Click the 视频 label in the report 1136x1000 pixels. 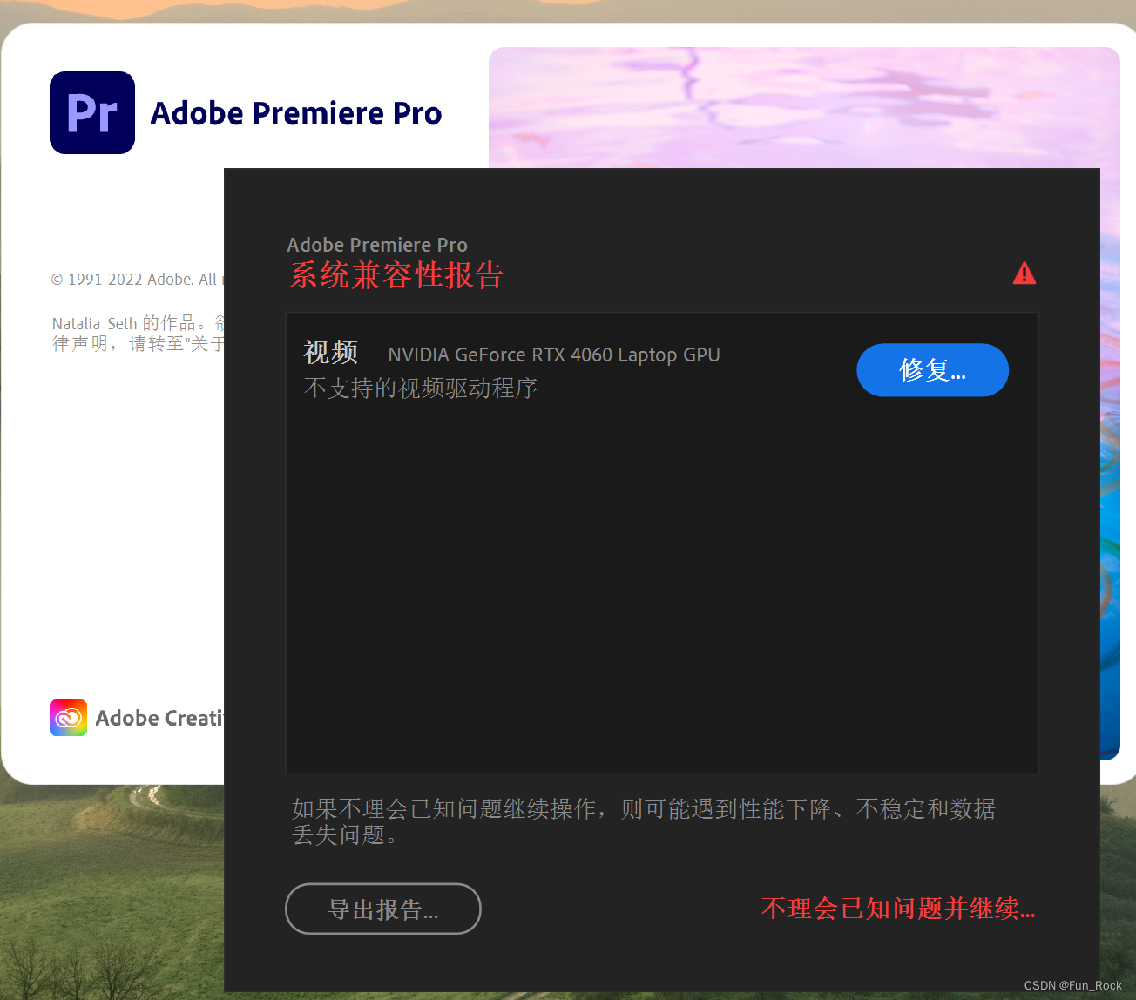click(x=331, y=353)
